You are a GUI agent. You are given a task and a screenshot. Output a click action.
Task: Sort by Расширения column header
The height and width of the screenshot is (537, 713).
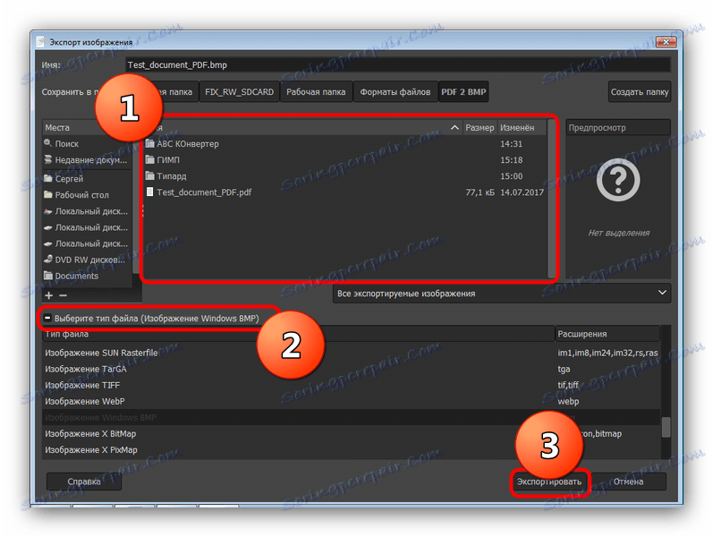coord(607,334)
